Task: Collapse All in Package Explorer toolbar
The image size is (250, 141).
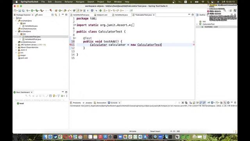Action: click(x=52, y=15)
